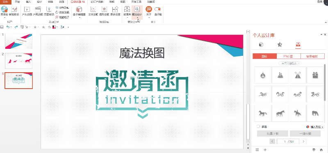Image resolution: width=328 pixels, height=153 pixels.
Task: Select the background template category tab
Action: coord(312,56)
